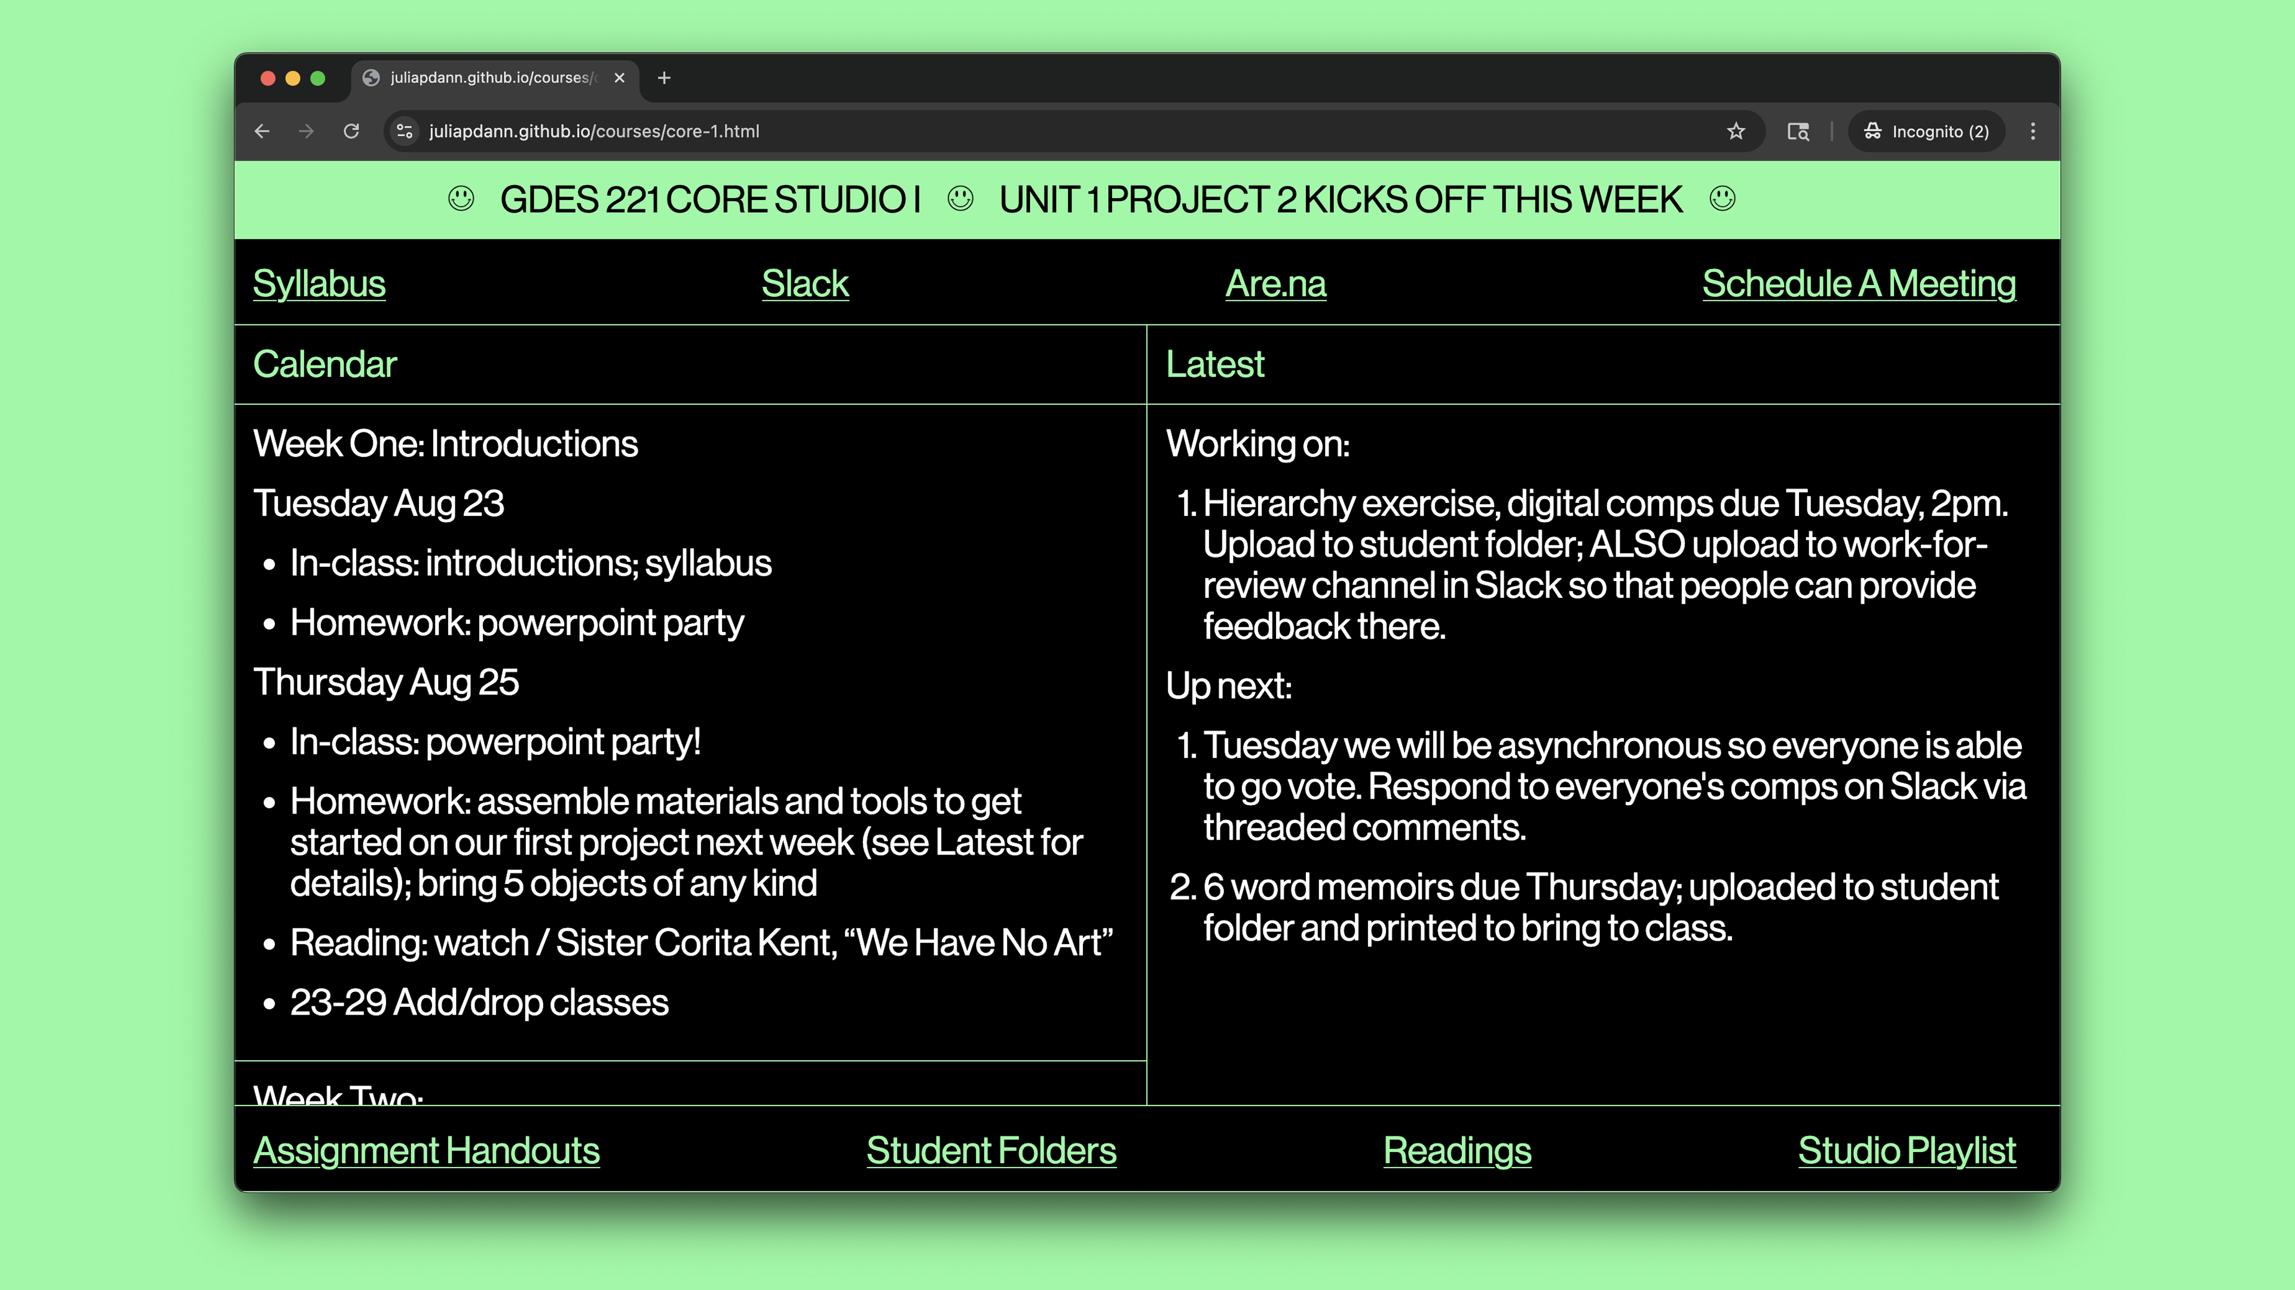Open site information icon in address bar
Screen dimensions: 2295x1290
point(405,131)
